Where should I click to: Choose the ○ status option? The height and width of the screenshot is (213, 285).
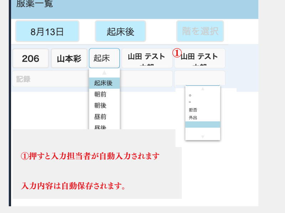coord(203,95)
